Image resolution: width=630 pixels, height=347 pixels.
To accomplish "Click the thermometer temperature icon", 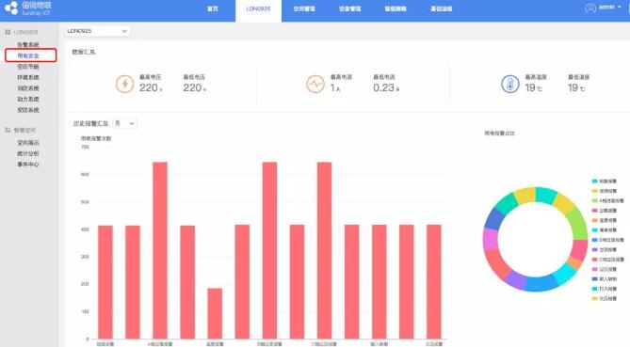I will click(x=509, y=85).
